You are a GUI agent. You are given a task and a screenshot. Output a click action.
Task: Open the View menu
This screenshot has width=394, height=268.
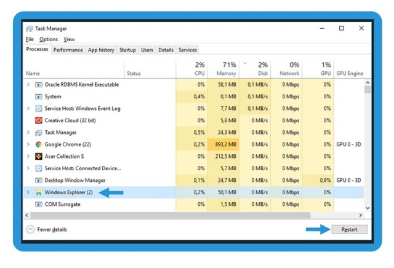pyautogui.click(x=69, y=39)
